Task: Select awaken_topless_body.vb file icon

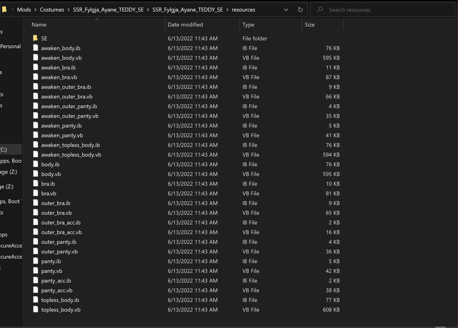Action: (36, 154)
